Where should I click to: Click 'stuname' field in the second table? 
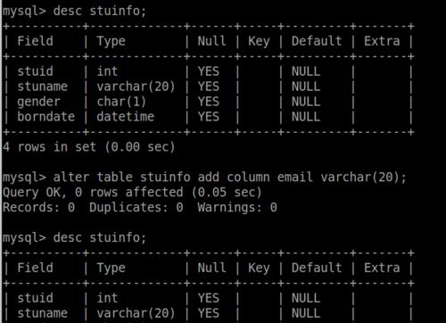[42, 313]
